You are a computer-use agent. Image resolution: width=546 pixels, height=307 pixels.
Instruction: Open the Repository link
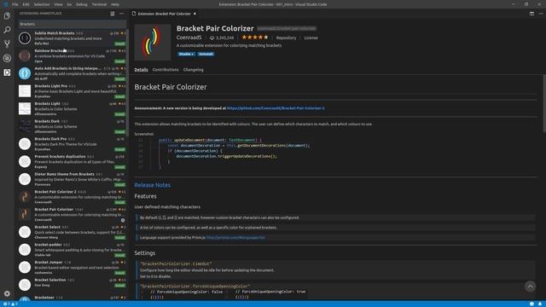point(286,38)
